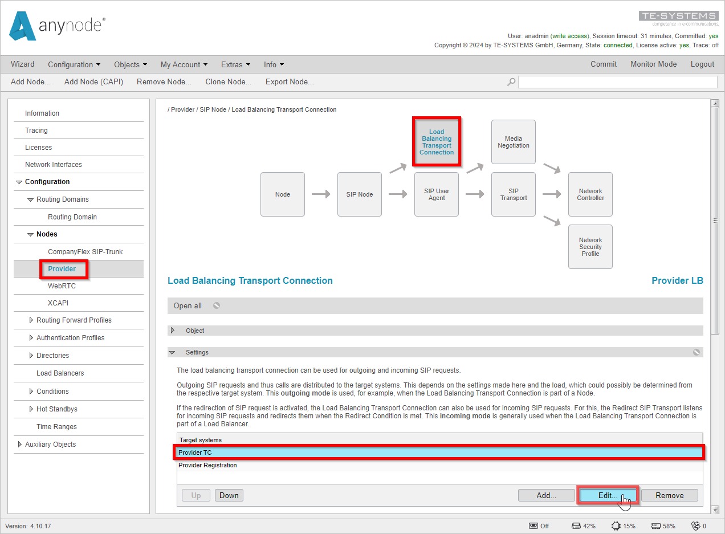Click the memory usage icon at 58%

point(657,525)
